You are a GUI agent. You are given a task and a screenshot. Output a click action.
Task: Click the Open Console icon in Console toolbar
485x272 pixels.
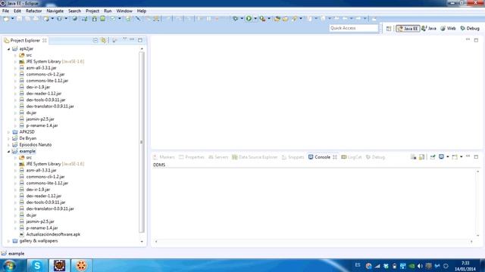(455, 157)
